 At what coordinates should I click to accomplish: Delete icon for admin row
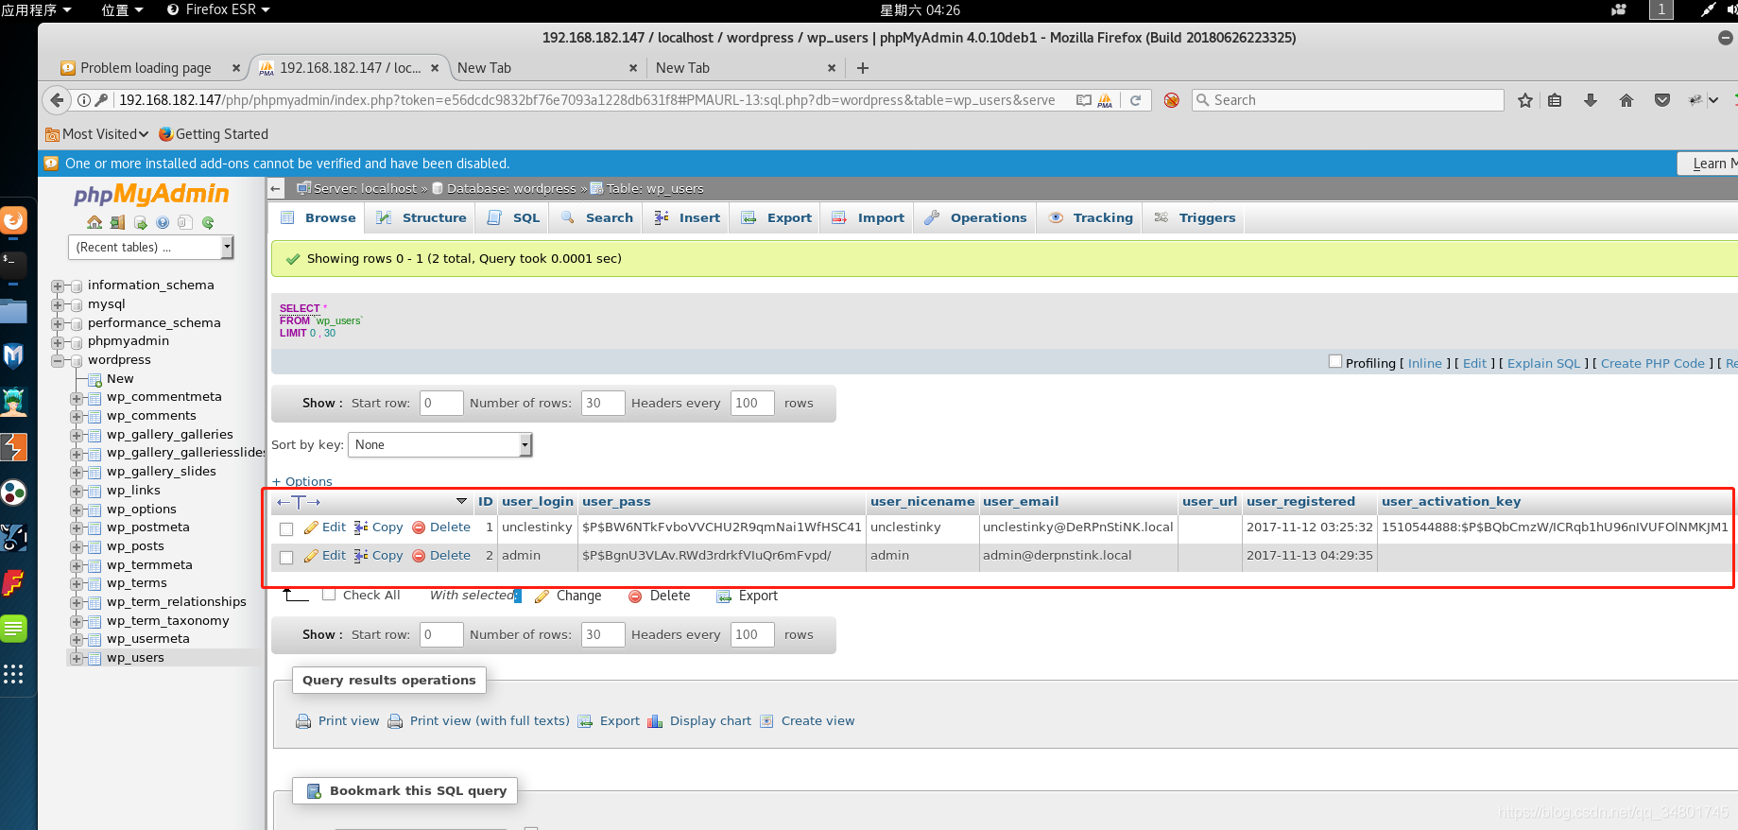(x=419, y=556)
